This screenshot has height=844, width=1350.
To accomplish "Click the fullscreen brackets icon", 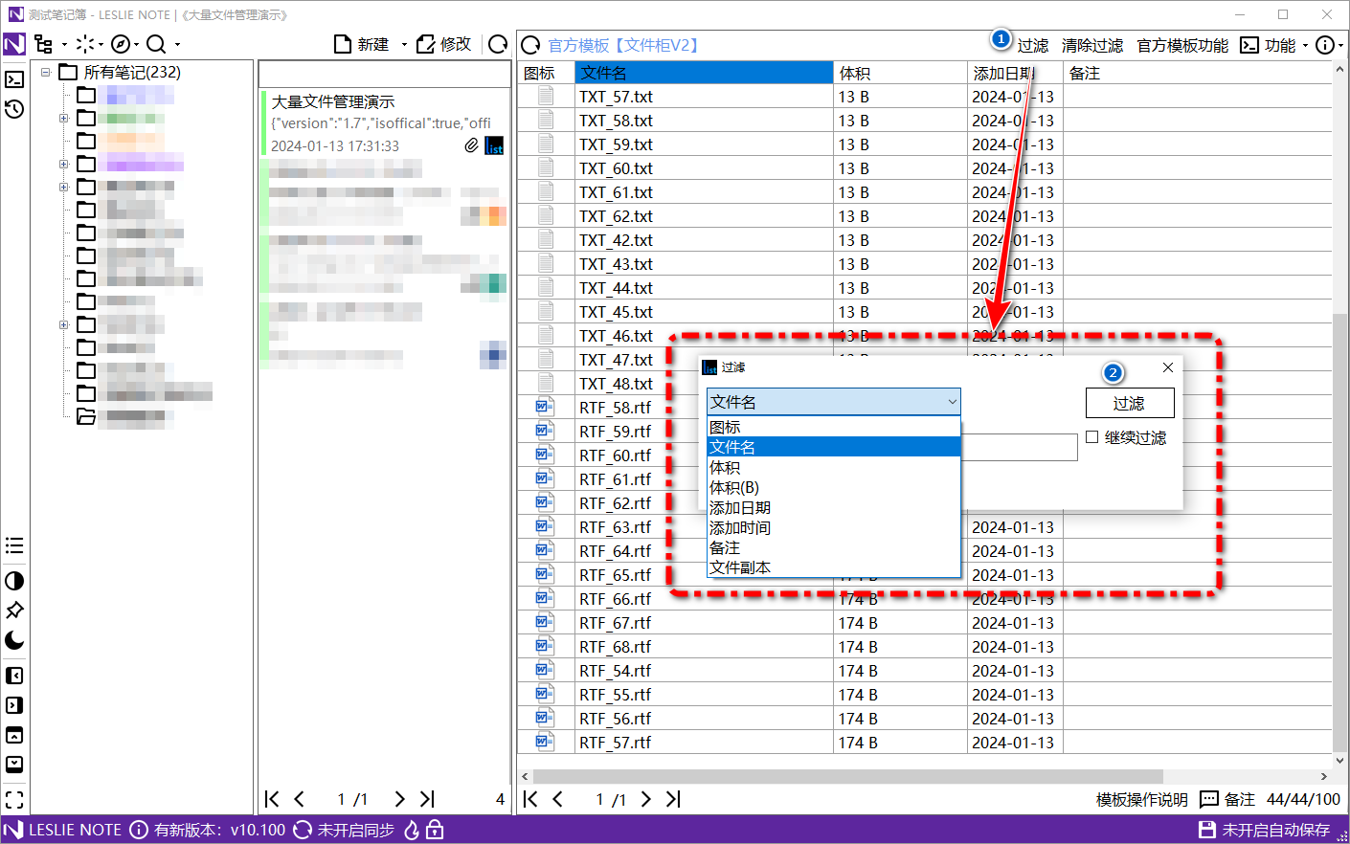I will tap(14, 799).
